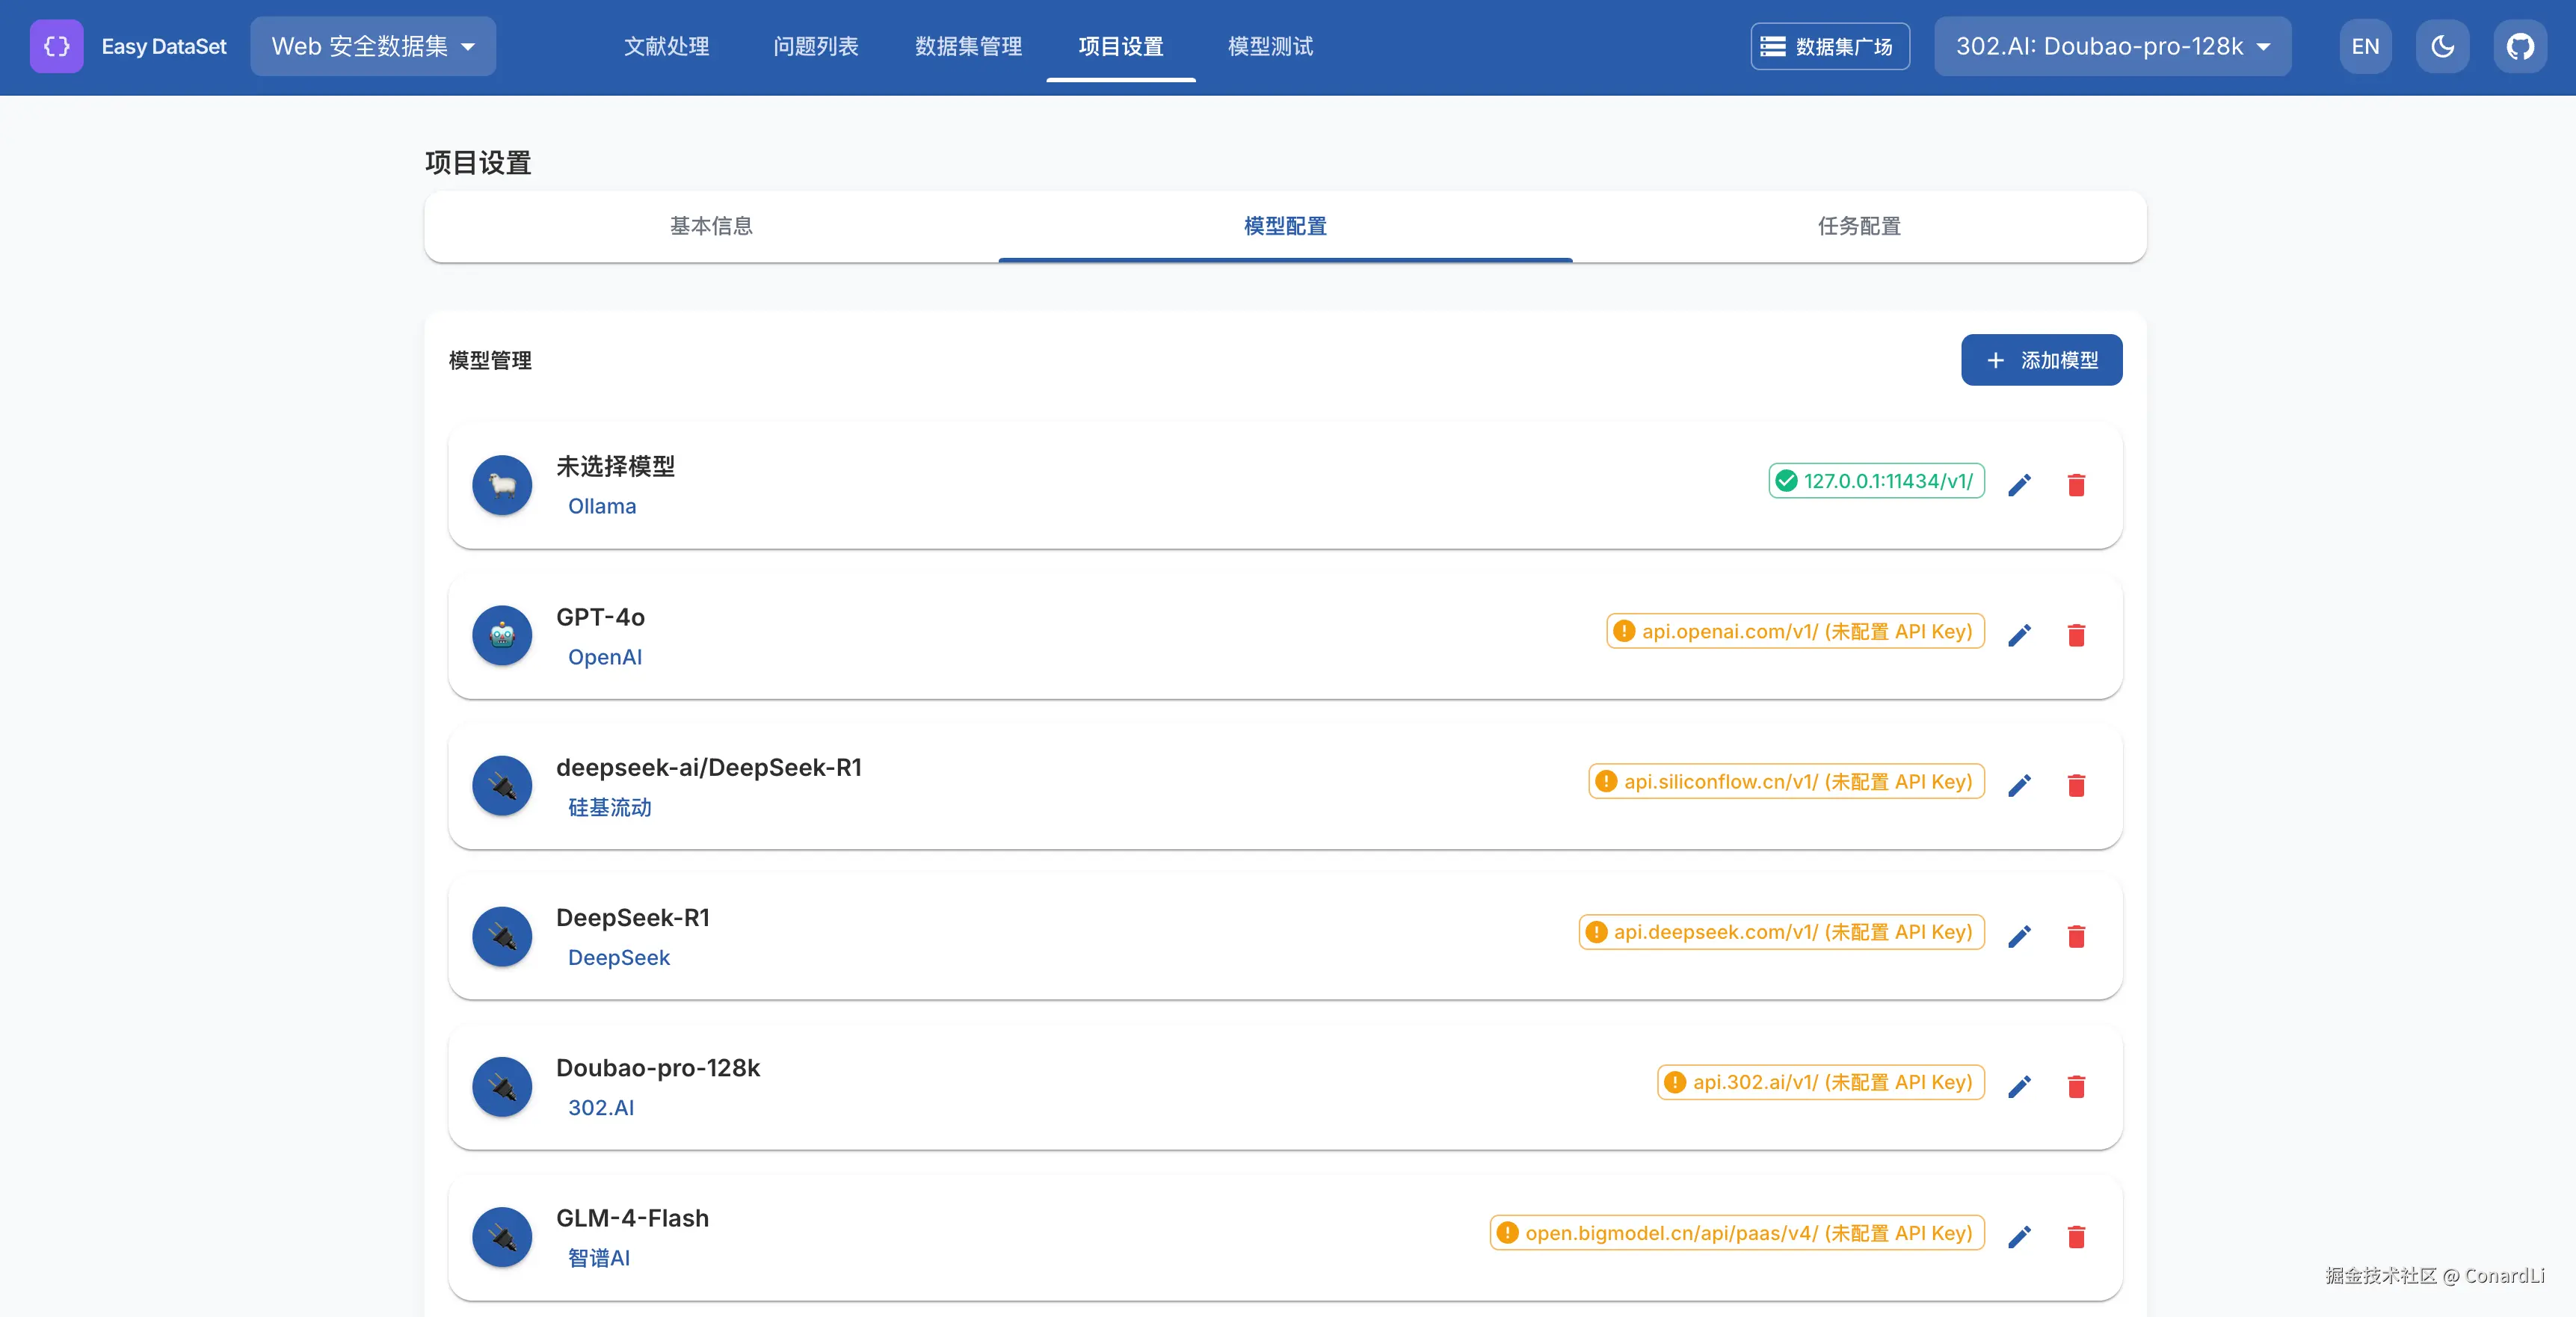Delete the GPT-4o model entry
Screen dimensions: 2576x1317
(2076, 635)
